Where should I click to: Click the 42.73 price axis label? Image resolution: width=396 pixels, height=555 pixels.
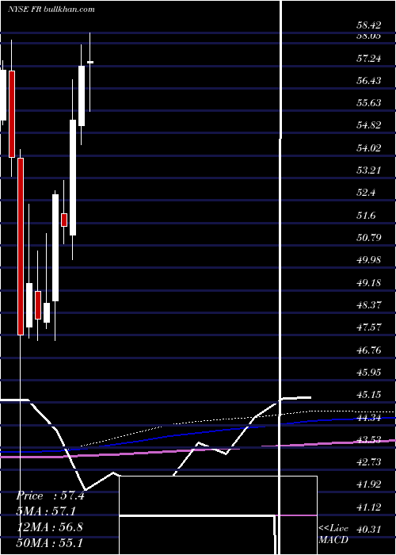pos(368,462)
